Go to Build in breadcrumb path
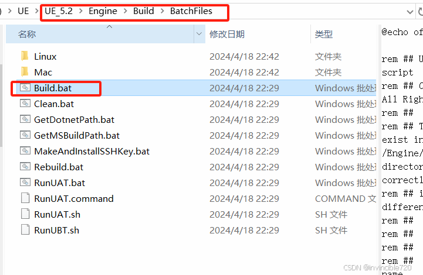423x275 pixels. 144,11
